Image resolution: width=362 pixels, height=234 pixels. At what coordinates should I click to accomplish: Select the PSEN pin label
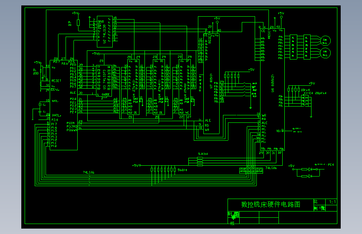pyautogui.click(x=71, y=123)
